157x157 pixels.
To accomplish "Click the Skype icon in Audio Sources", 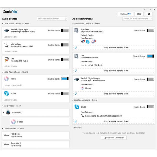I will pyautogui.click(x=7, y=93).
